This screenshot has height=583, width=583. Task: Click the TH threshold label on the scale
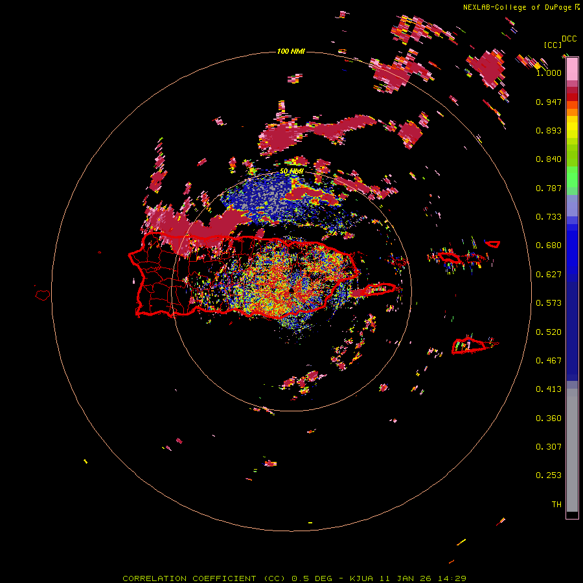(x=556, y=505)
